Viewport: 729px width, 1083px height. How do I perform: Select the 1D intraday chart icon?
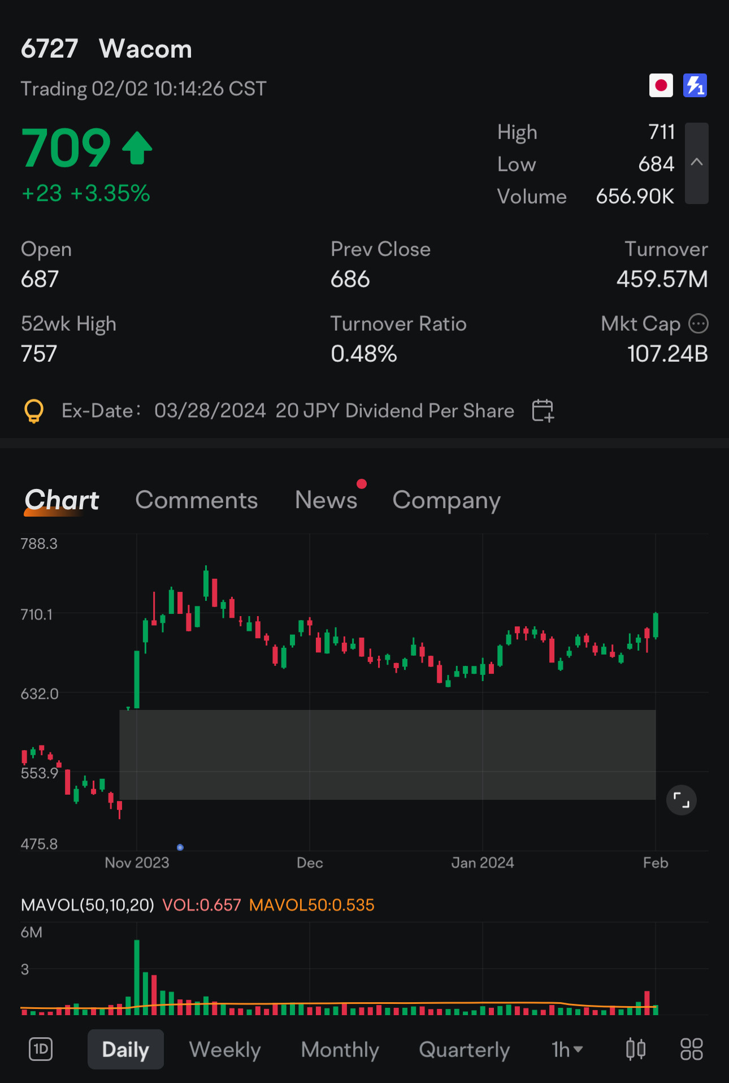[x=41, y=1050]
